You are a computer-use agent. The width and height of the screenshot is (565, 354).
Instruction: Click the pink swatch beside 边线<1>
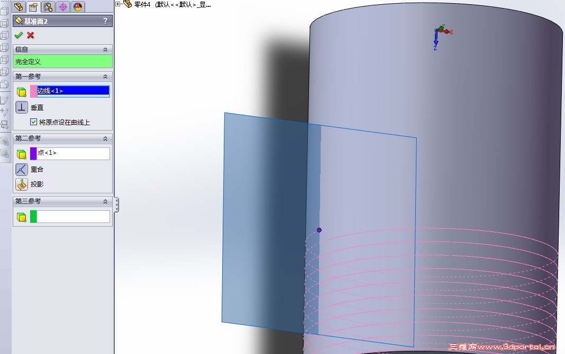click(x=33, y=91)
